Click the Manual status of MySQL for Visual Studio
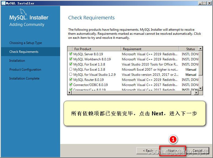The width and height of the screenshot is (213, 158). 191,75
